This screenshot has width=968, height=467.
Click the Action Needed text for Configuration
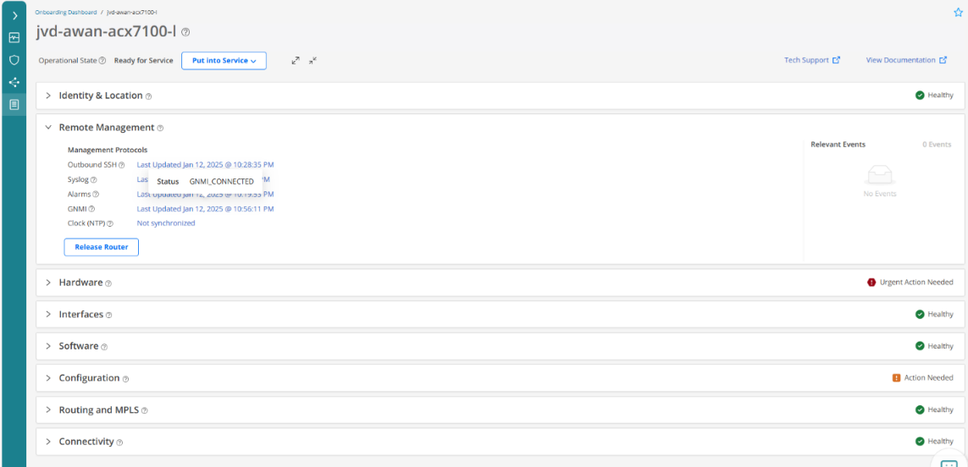click(x=928, y=377)
